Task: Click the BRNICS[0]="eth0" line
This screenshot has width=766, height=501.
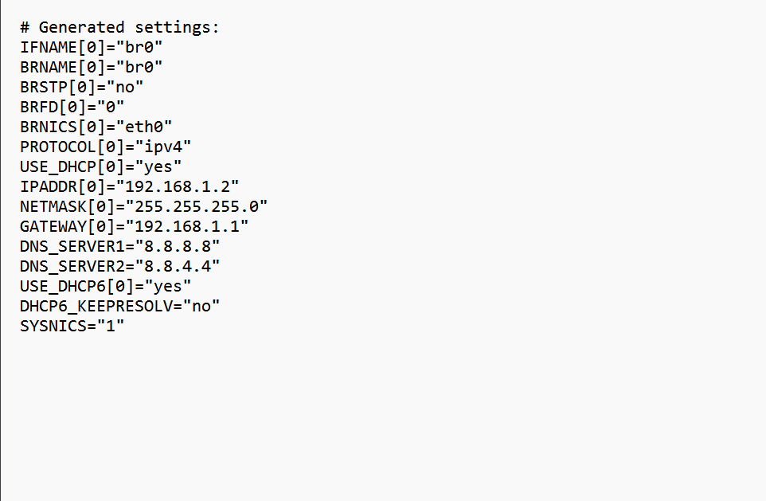Action: pyautogui.click(x=96, y=127)
